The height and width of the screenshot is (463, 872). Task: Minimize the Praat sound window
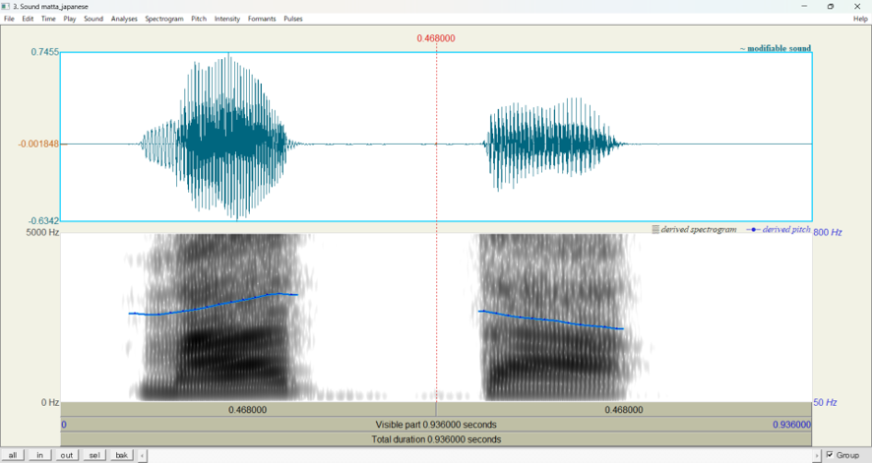point(804,6)
